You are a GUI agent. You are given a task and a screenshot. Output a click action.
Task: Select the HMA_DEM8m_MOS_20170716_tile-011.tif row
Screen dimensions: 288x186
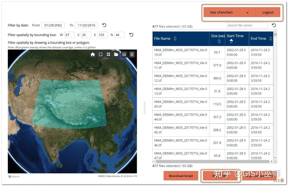point(213,65)
